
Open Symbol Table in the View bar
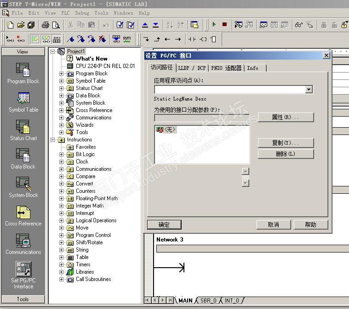23,102
